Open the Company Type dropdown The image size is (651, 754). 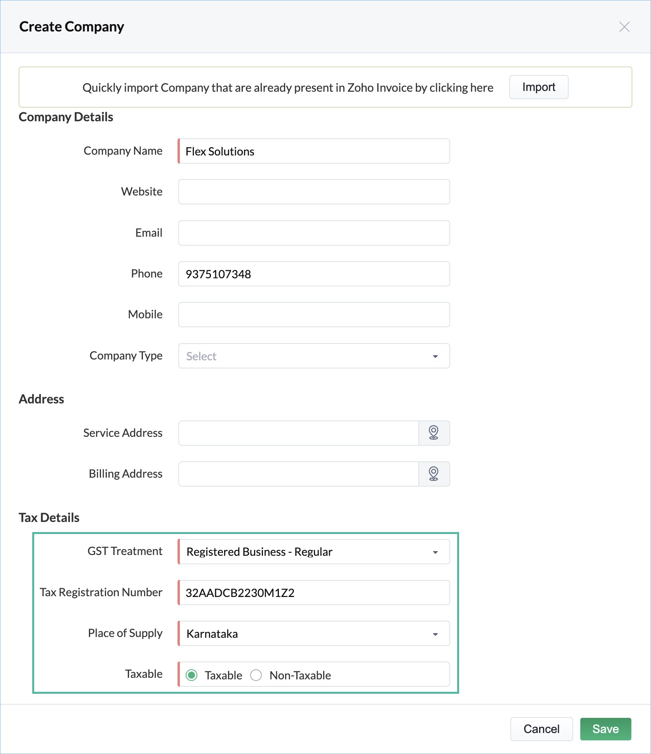[x=314, y=356]
